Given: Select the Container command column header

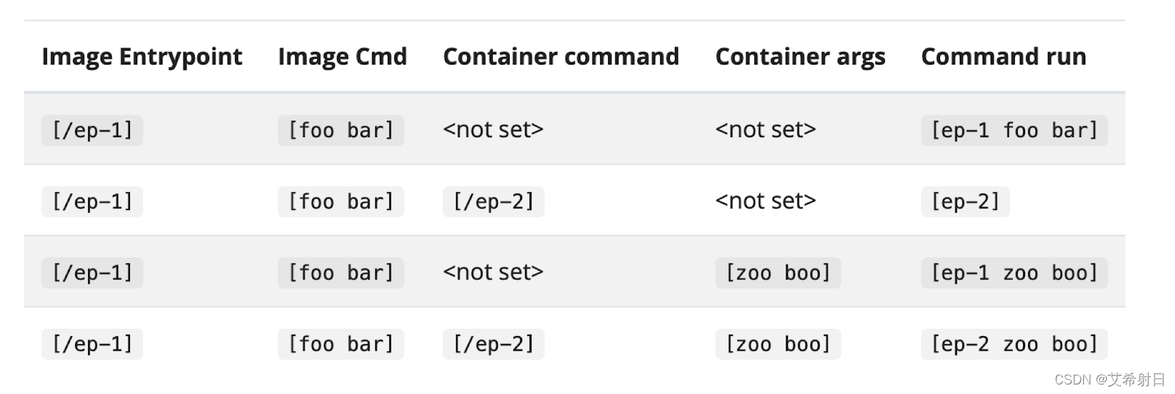Looking at the screenshot, I should [x=561, y=56].
